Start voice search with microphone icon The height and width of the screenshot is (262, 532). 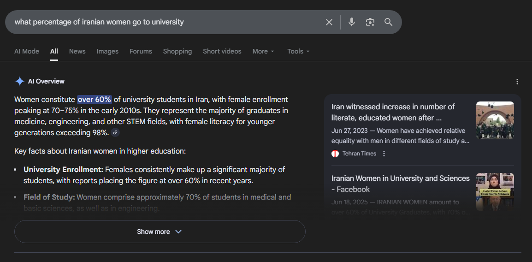click(352, 22)
